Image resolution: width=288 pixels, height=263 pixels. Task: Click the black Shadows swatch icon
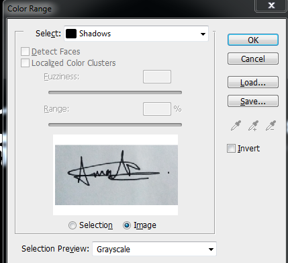71,34
